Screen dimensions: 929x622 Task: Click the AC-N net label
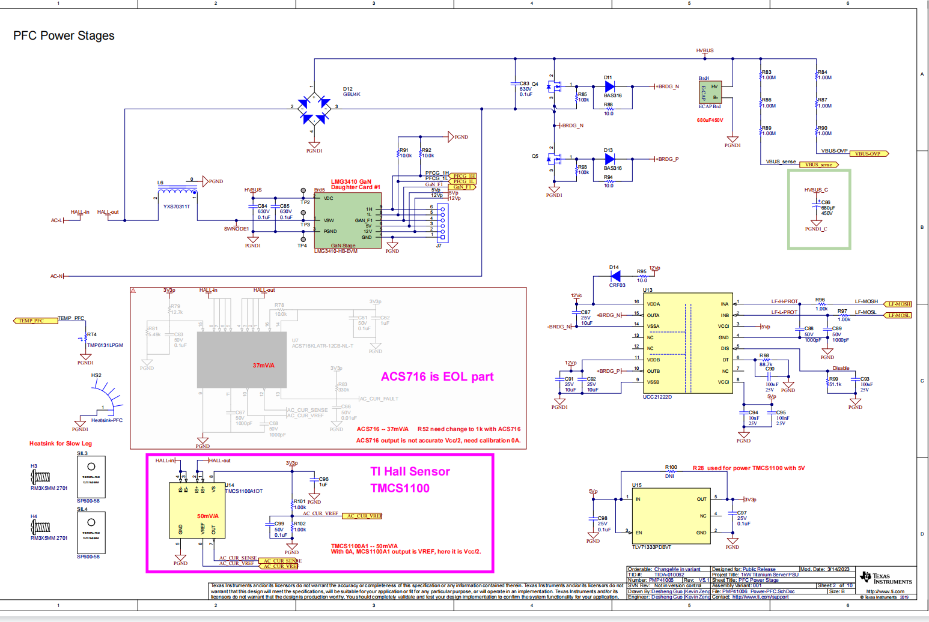point(56,276)
